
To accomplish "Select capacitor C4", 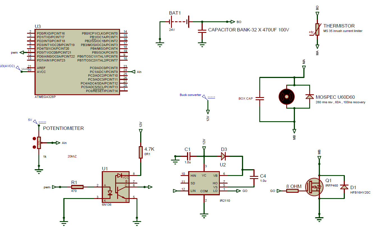I will click(254, 177).
